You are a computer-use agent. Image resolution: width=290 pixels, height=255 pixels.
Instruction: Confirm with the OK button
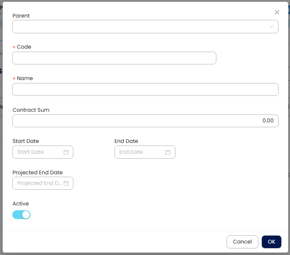click(271, 242)
